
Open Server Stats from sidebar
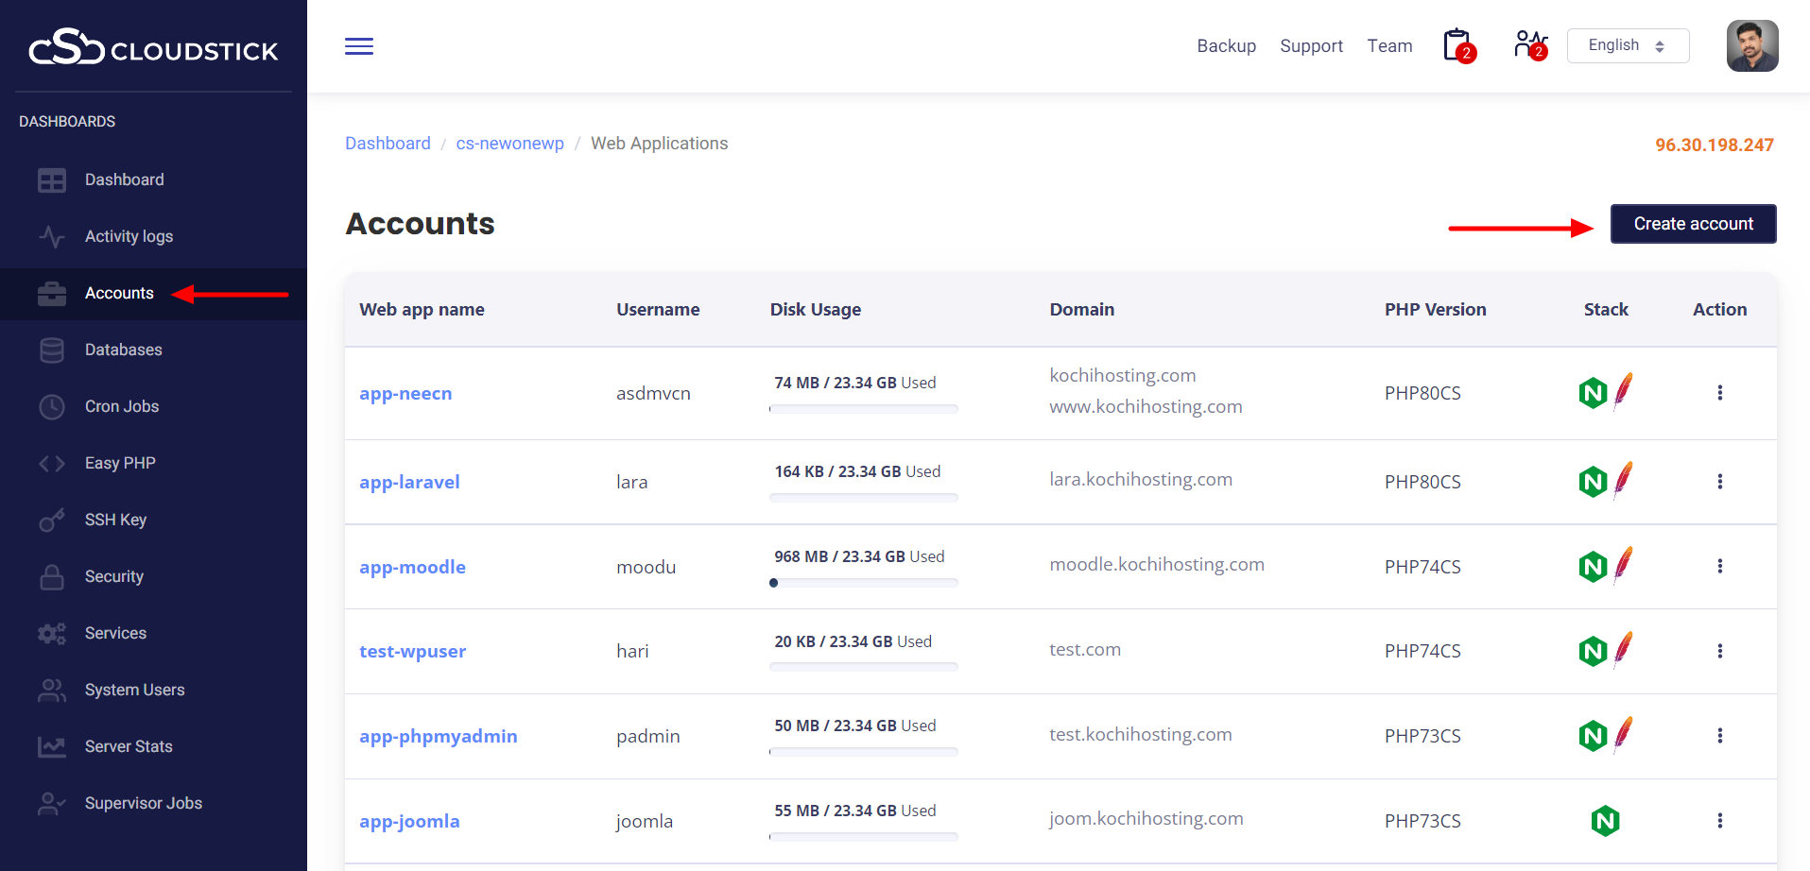pos(129,747)
